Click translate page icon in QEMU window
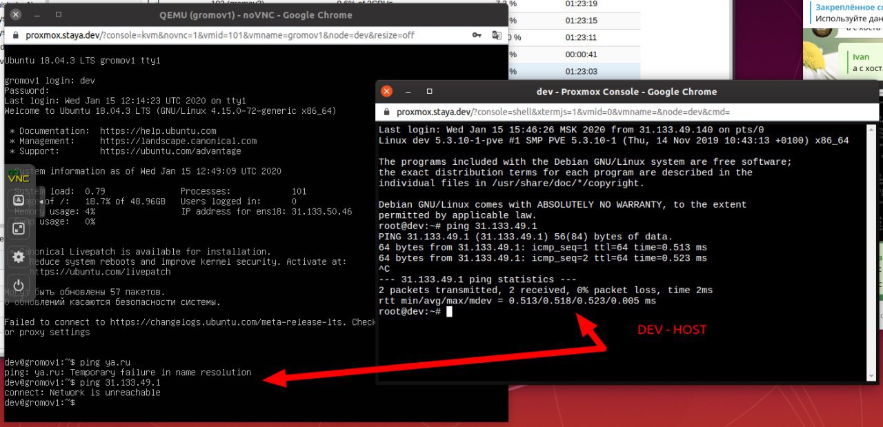This screenshot has height=427, width=883. point(497,35)
